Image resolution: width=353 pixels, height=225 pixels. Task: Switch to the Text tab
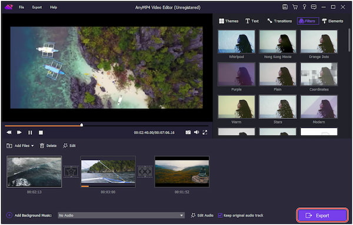pos(252,21)
